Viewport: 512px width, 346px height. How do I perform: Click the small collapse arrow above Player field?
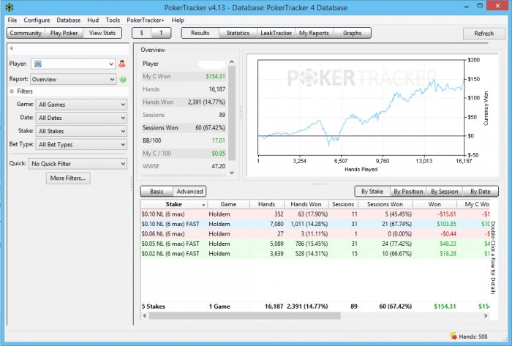[11, 48]
